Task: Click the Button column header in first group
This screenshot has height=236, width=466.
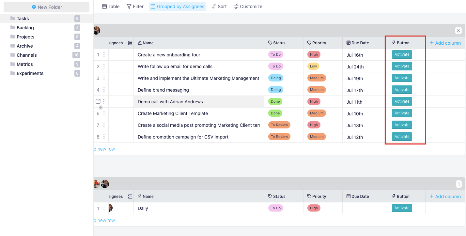Action: click(407, 43)
